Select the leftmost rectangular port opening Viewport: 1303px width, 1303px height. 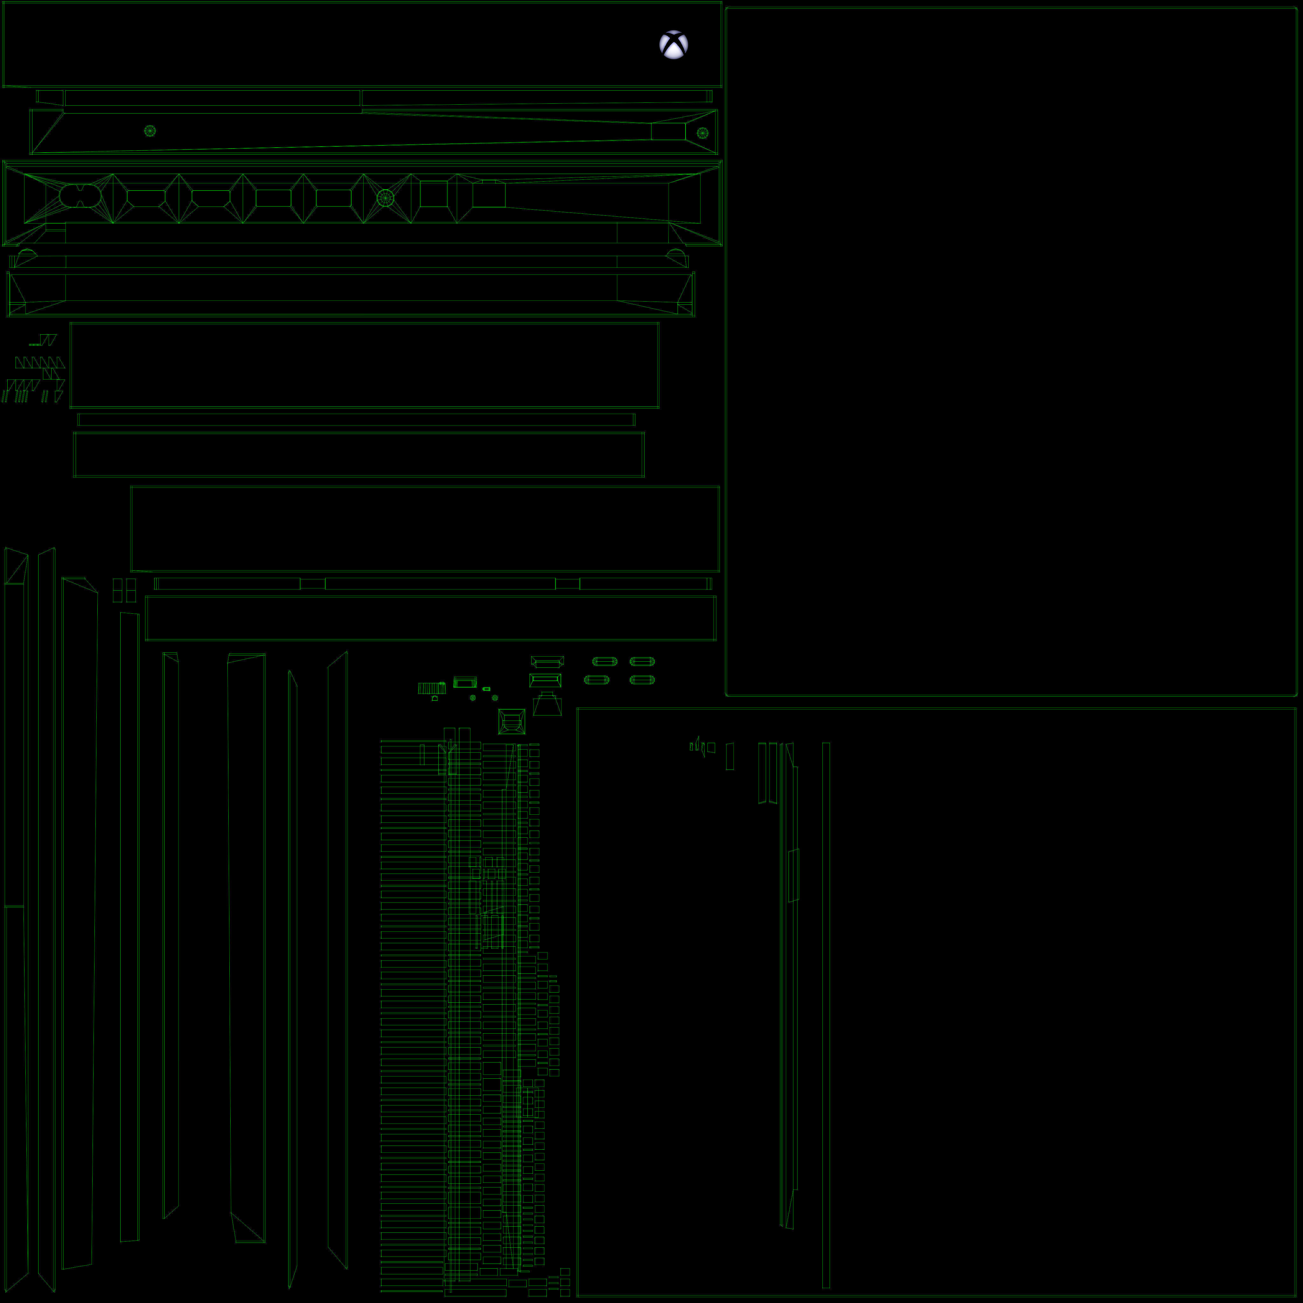146,198
